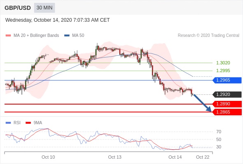Click the GBP/USD pair title

[x=18, y=8]
